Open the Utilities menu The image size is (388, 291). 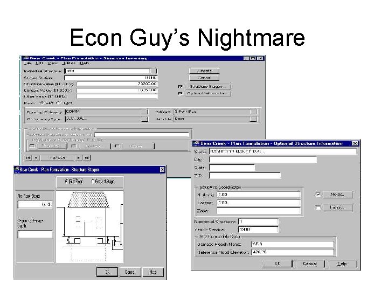click(68, 64)
